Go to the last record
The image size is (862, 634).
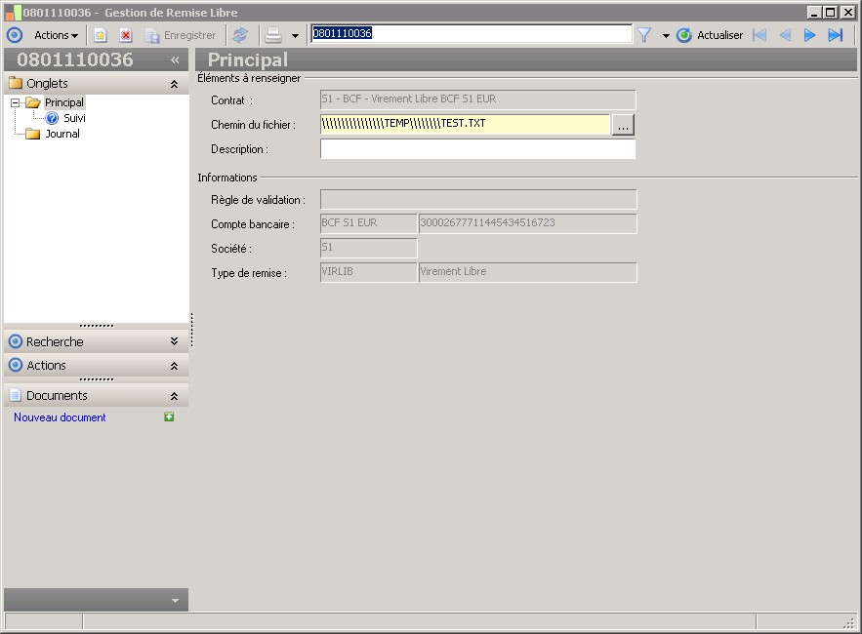click(x=835, y=35)
